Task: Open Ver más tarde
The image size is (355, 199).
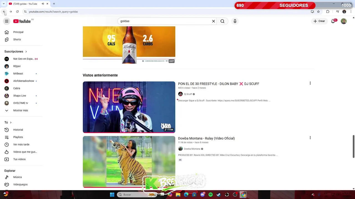Action: tap(21, 145)
